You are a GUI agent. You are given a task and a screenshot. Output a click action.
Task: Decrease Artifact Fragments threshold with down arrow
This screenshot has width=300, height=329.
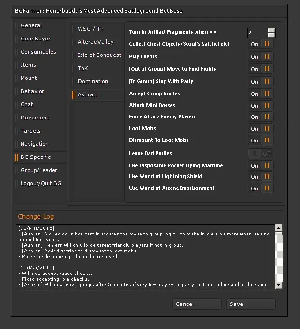(271, 35)
